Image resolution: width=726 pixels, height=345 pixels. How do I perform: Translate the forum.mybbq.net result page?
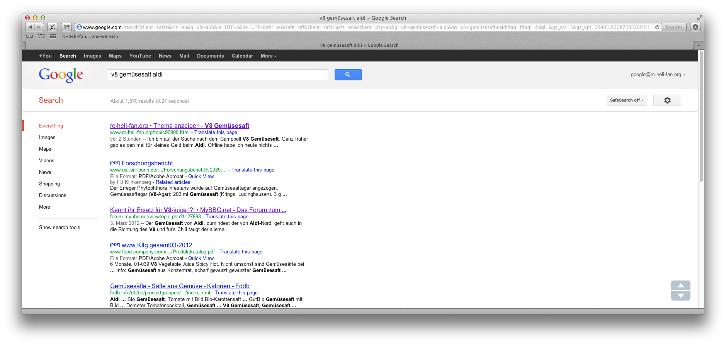coord(227,217)
